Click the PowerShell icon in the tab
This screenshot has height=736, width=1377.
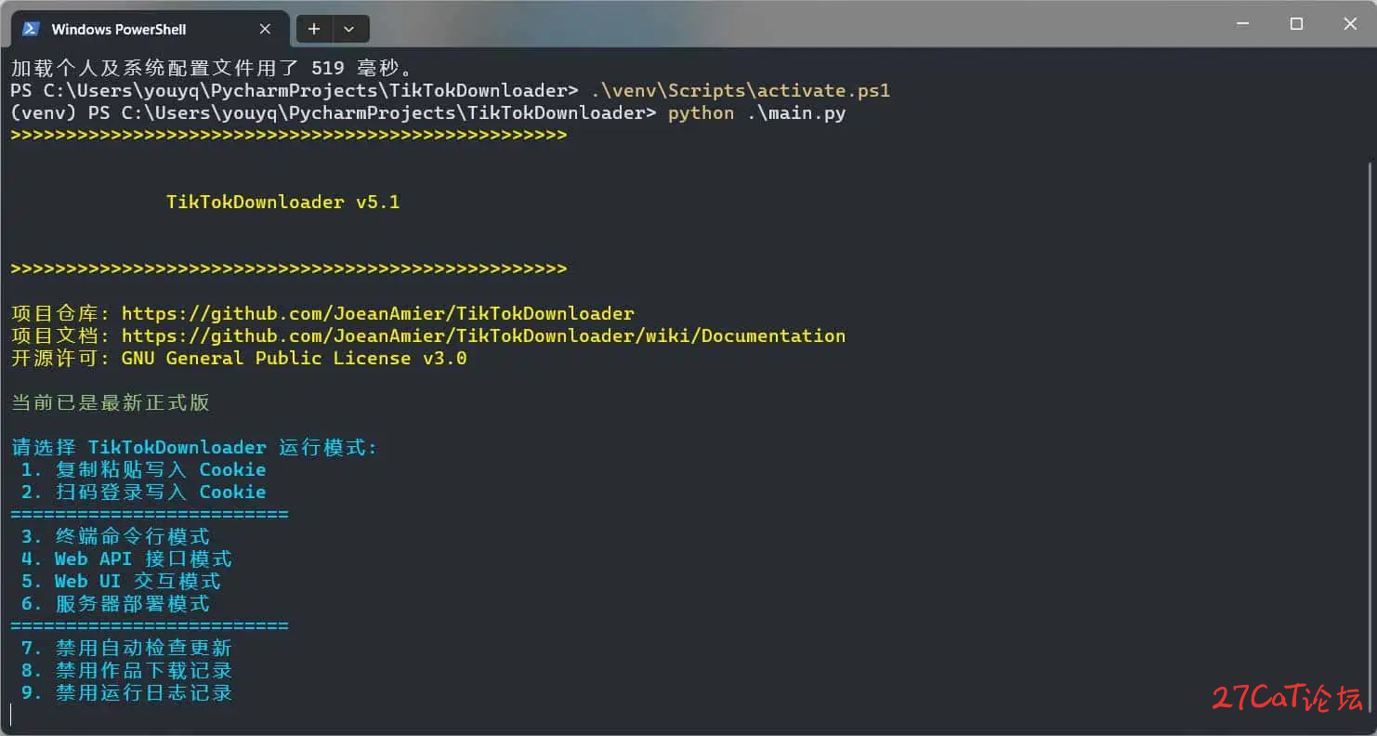[x=31, y=29]
